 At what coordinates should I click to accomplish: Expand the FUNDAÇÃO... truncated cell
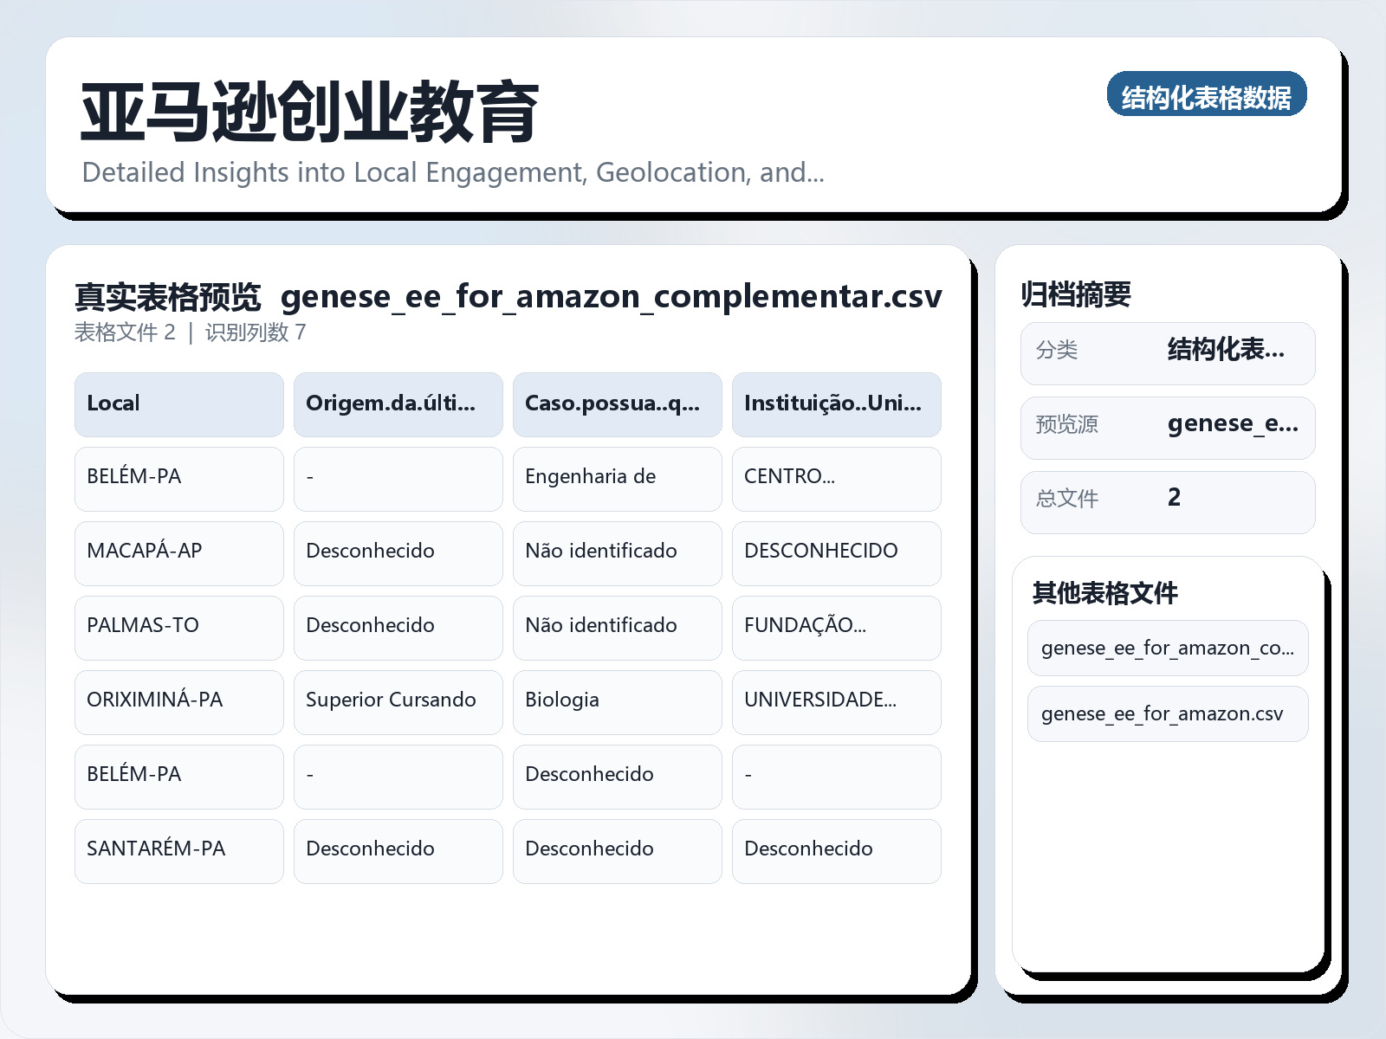836,628
